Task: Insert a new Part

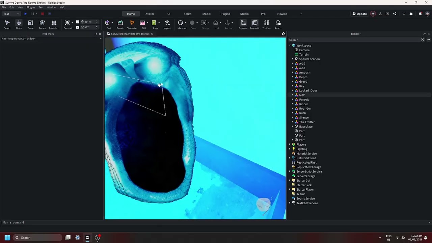Action: click(108, 25)
